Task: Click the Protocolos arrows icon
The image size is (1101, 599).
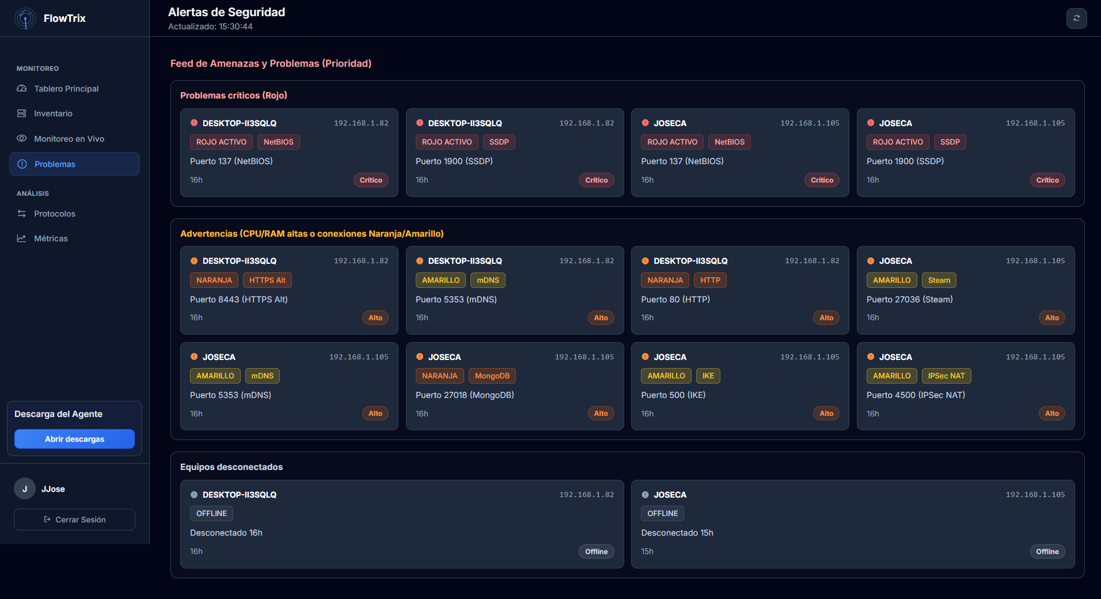Action: (x=22, y=214)
